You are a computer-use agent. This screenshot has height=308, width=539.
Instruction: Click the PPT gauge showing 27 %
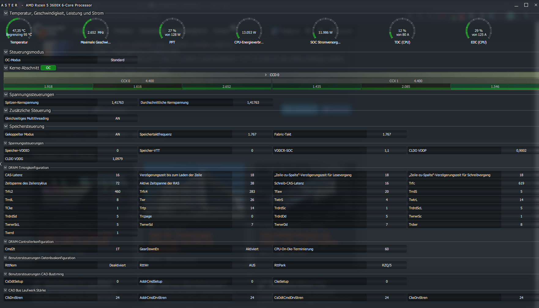pos(172,31)
